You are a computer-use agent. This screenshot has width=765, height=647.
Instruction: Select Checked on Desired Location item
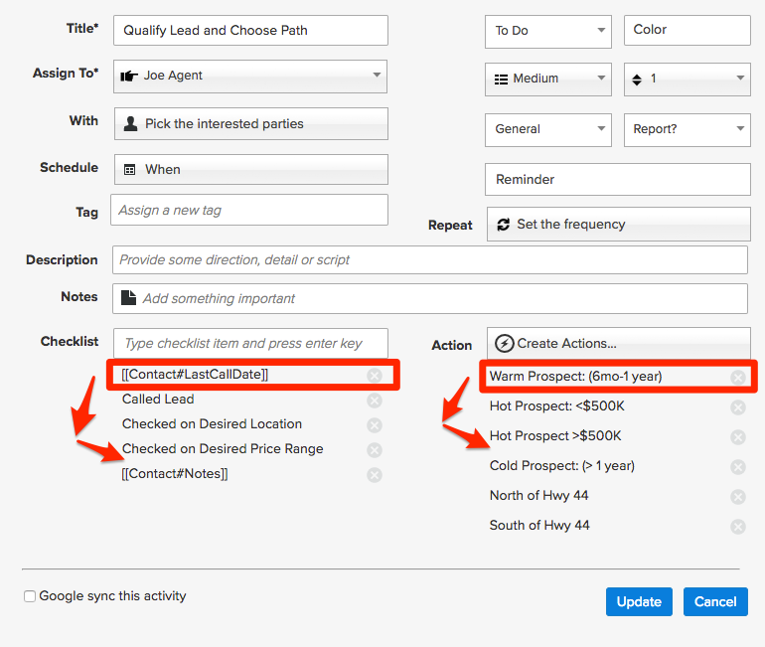pos(212,424)
